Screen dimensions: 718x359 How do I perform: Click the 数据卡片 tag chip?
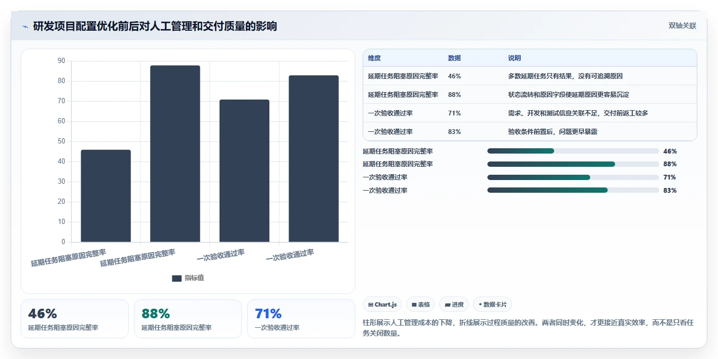493,304
